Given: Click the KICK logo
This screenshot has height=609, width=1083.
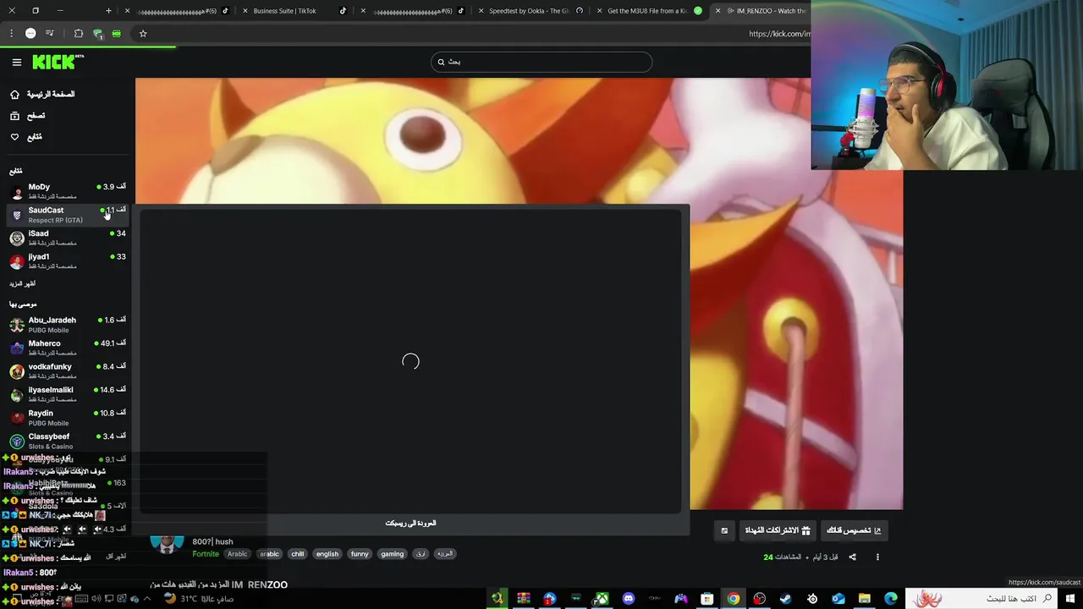Looking at the screenshot, I should click(x=58, y=62).
